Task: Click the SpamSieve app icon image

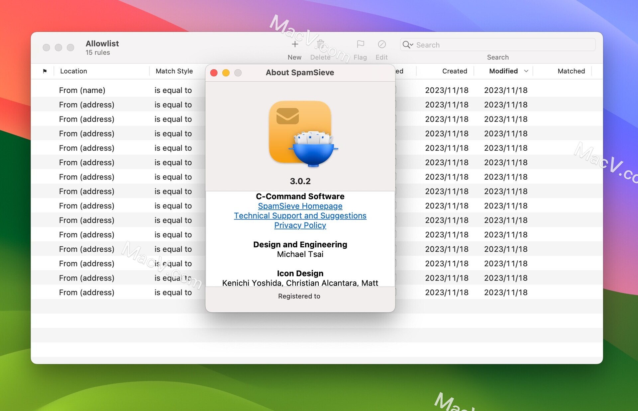Action: click(303, 134)
